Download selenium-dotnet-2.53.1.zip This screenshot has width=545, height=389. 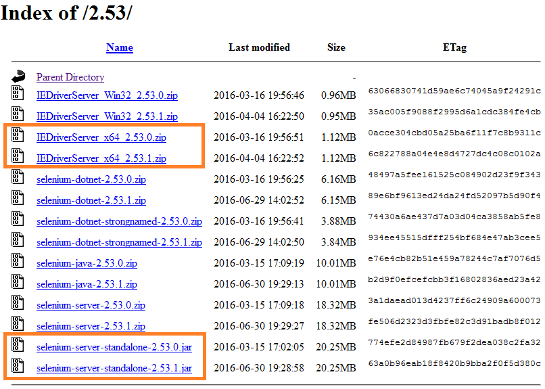91,200
